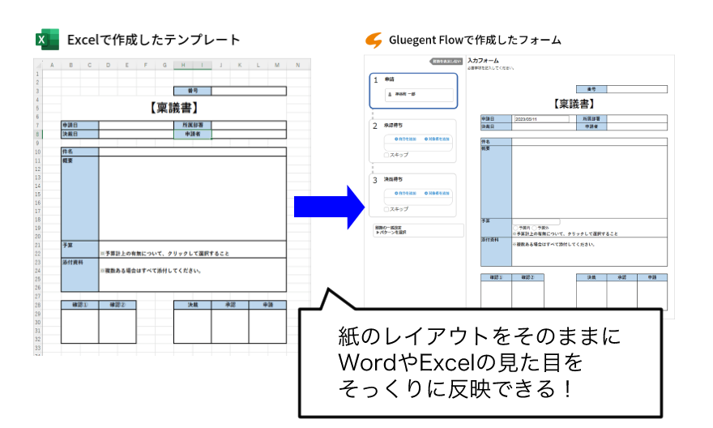Image resolution: width=713 pixels, height=428 pixels.
Task: Click the plus icon of 自分を追加 in step 3
Action: click(x=396, y=193)
